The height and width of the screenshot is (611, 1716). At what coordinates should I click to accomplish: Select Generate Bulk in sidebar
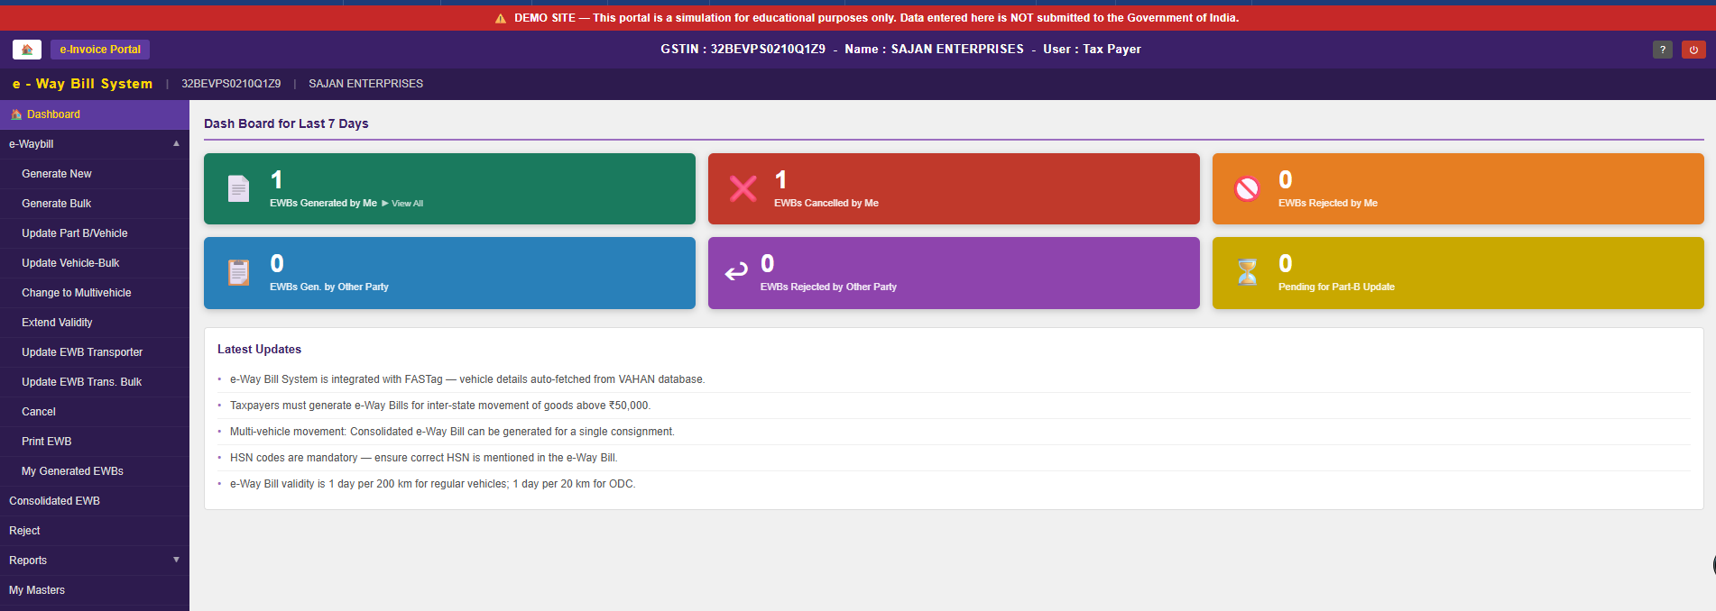tap(95, 204)
